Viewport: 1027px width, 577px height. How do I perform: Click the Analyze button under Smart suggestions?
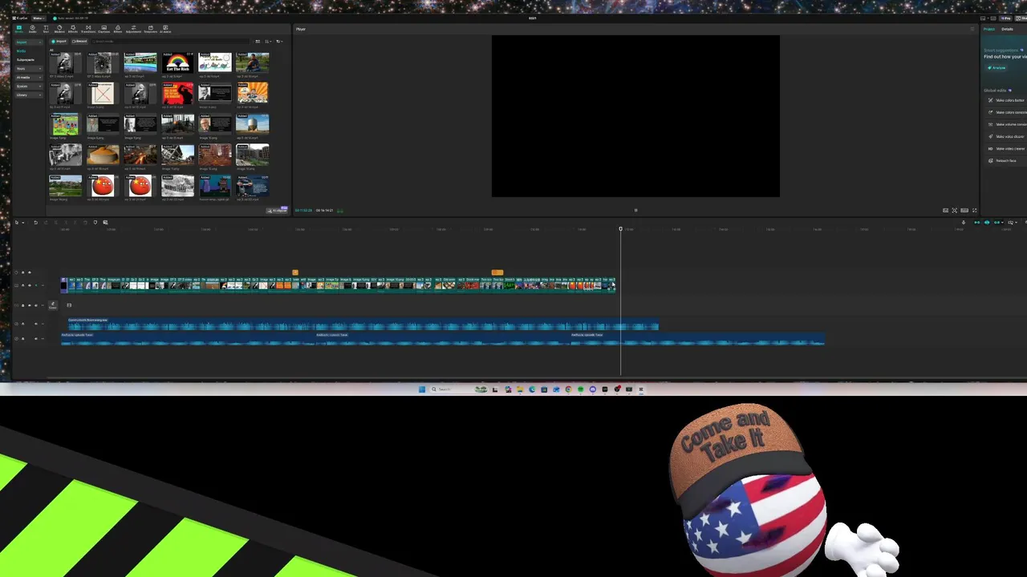997,68
